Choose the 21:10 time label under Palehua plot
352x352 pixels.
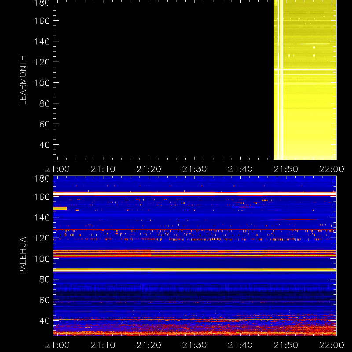(x=103, y=345)
